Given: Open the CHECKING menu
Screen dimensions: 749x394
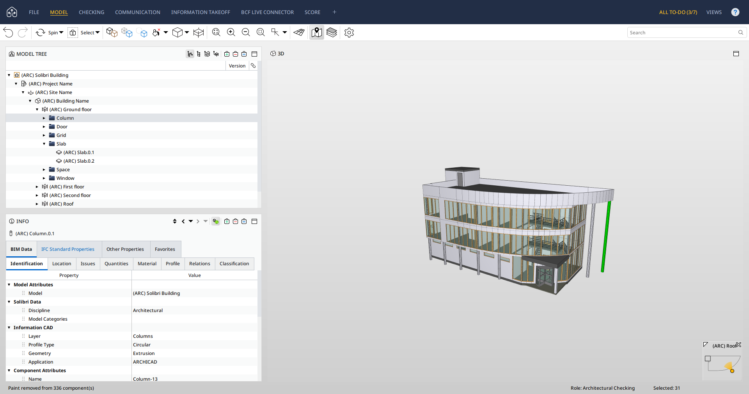Looking at the screenshot, I should tap(91, 12).
